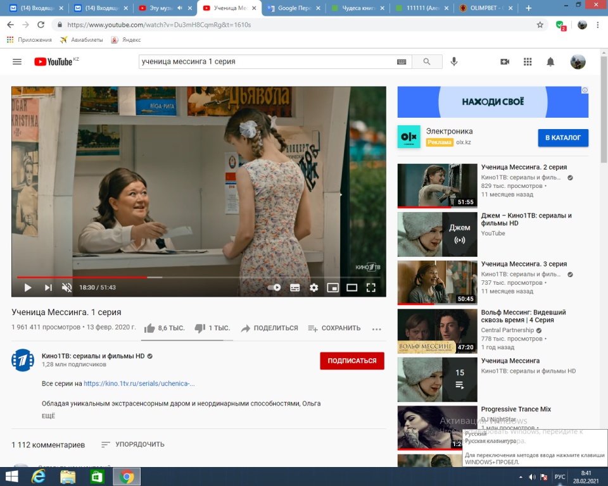Viewport: 608px width, 486px height.
Task: Open the Яндекс bookmark
Action: pyautogui.click(x=126, y=40)
